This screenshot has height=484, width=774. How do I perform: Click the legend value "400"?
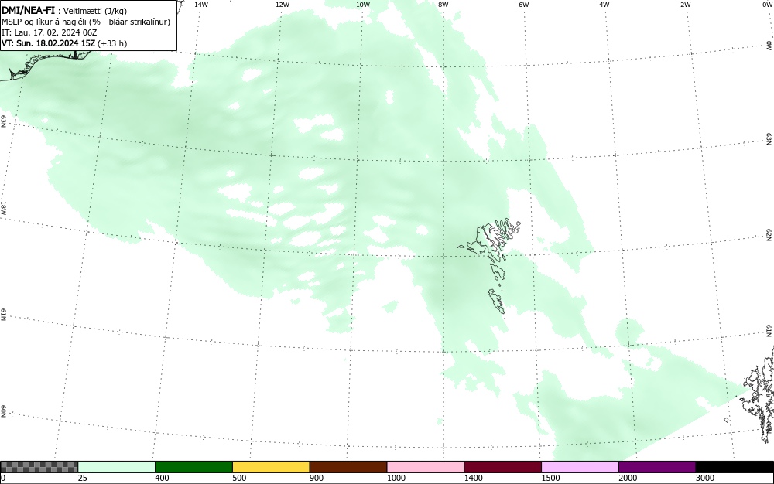click(x=162, y=478)
